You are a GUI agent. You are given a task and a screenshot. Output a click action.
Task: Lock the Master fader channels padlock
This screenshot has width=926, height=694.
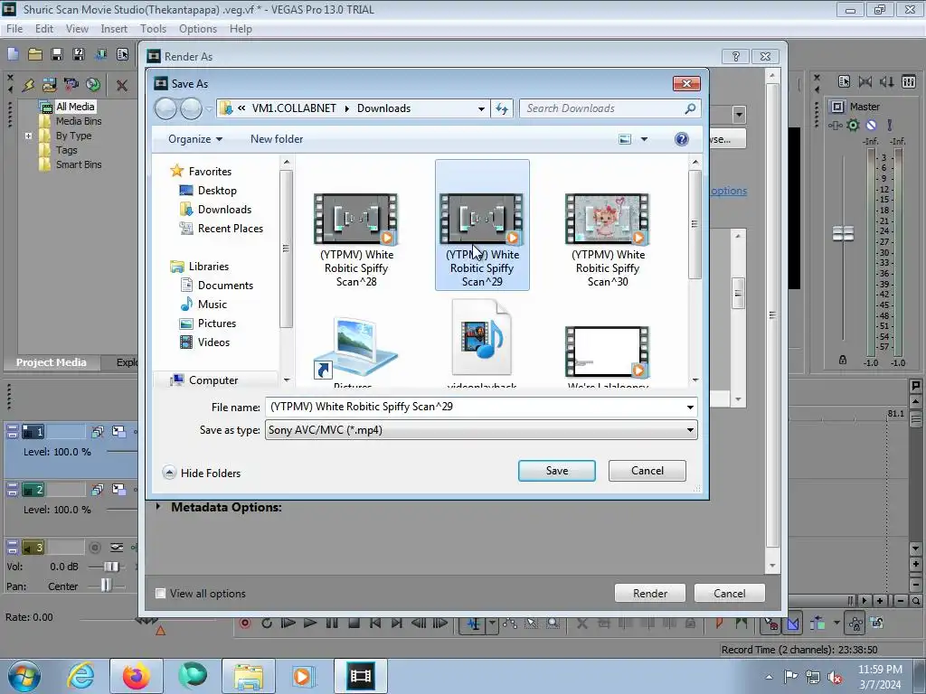843,360
